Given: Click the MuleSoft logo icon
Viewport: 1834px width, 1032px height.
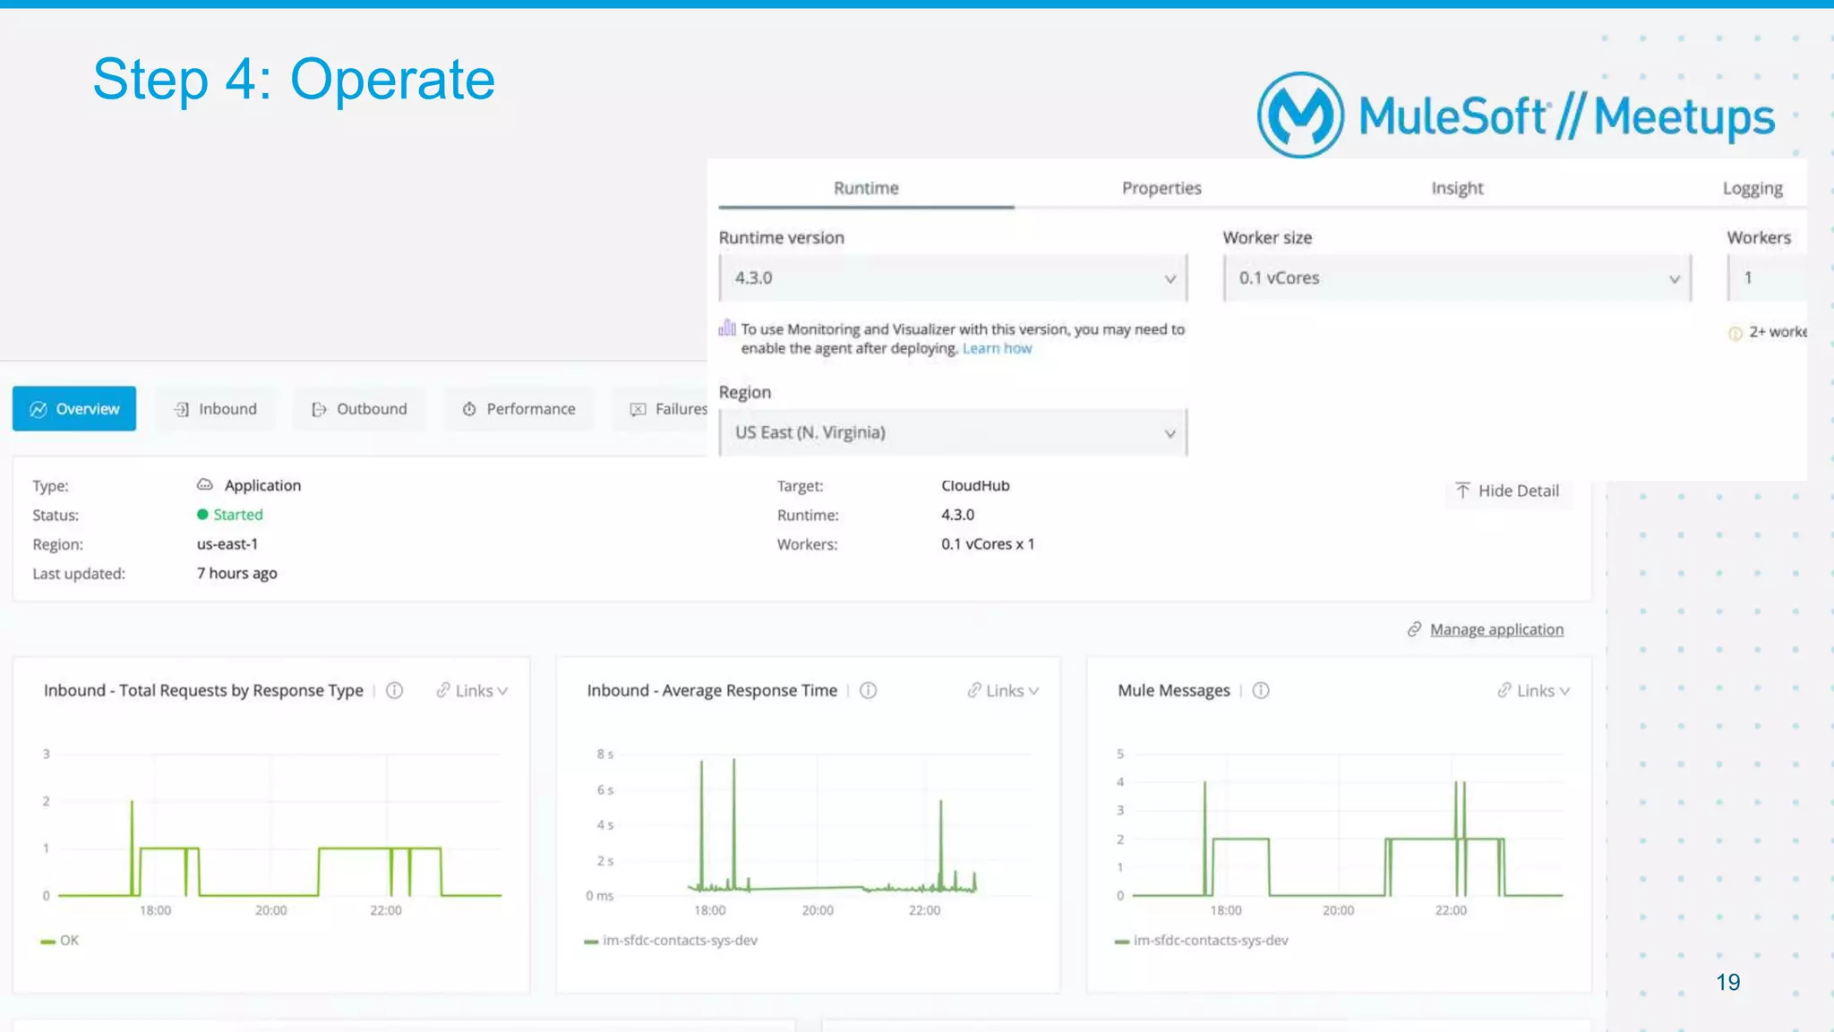Looking at the screenshot, I should pos(1300,115).
